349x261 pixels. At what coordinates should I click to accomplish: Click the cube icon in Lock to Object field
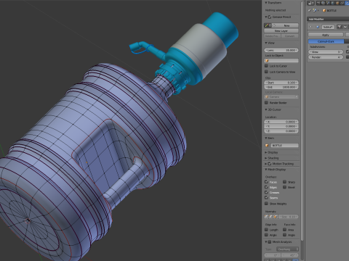[267, 61]
